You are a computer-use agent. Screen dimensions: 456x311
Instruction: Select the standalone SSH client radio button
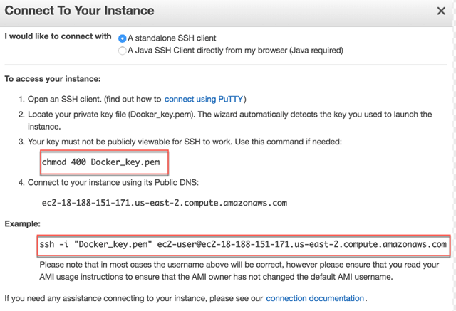coord(123,38)
